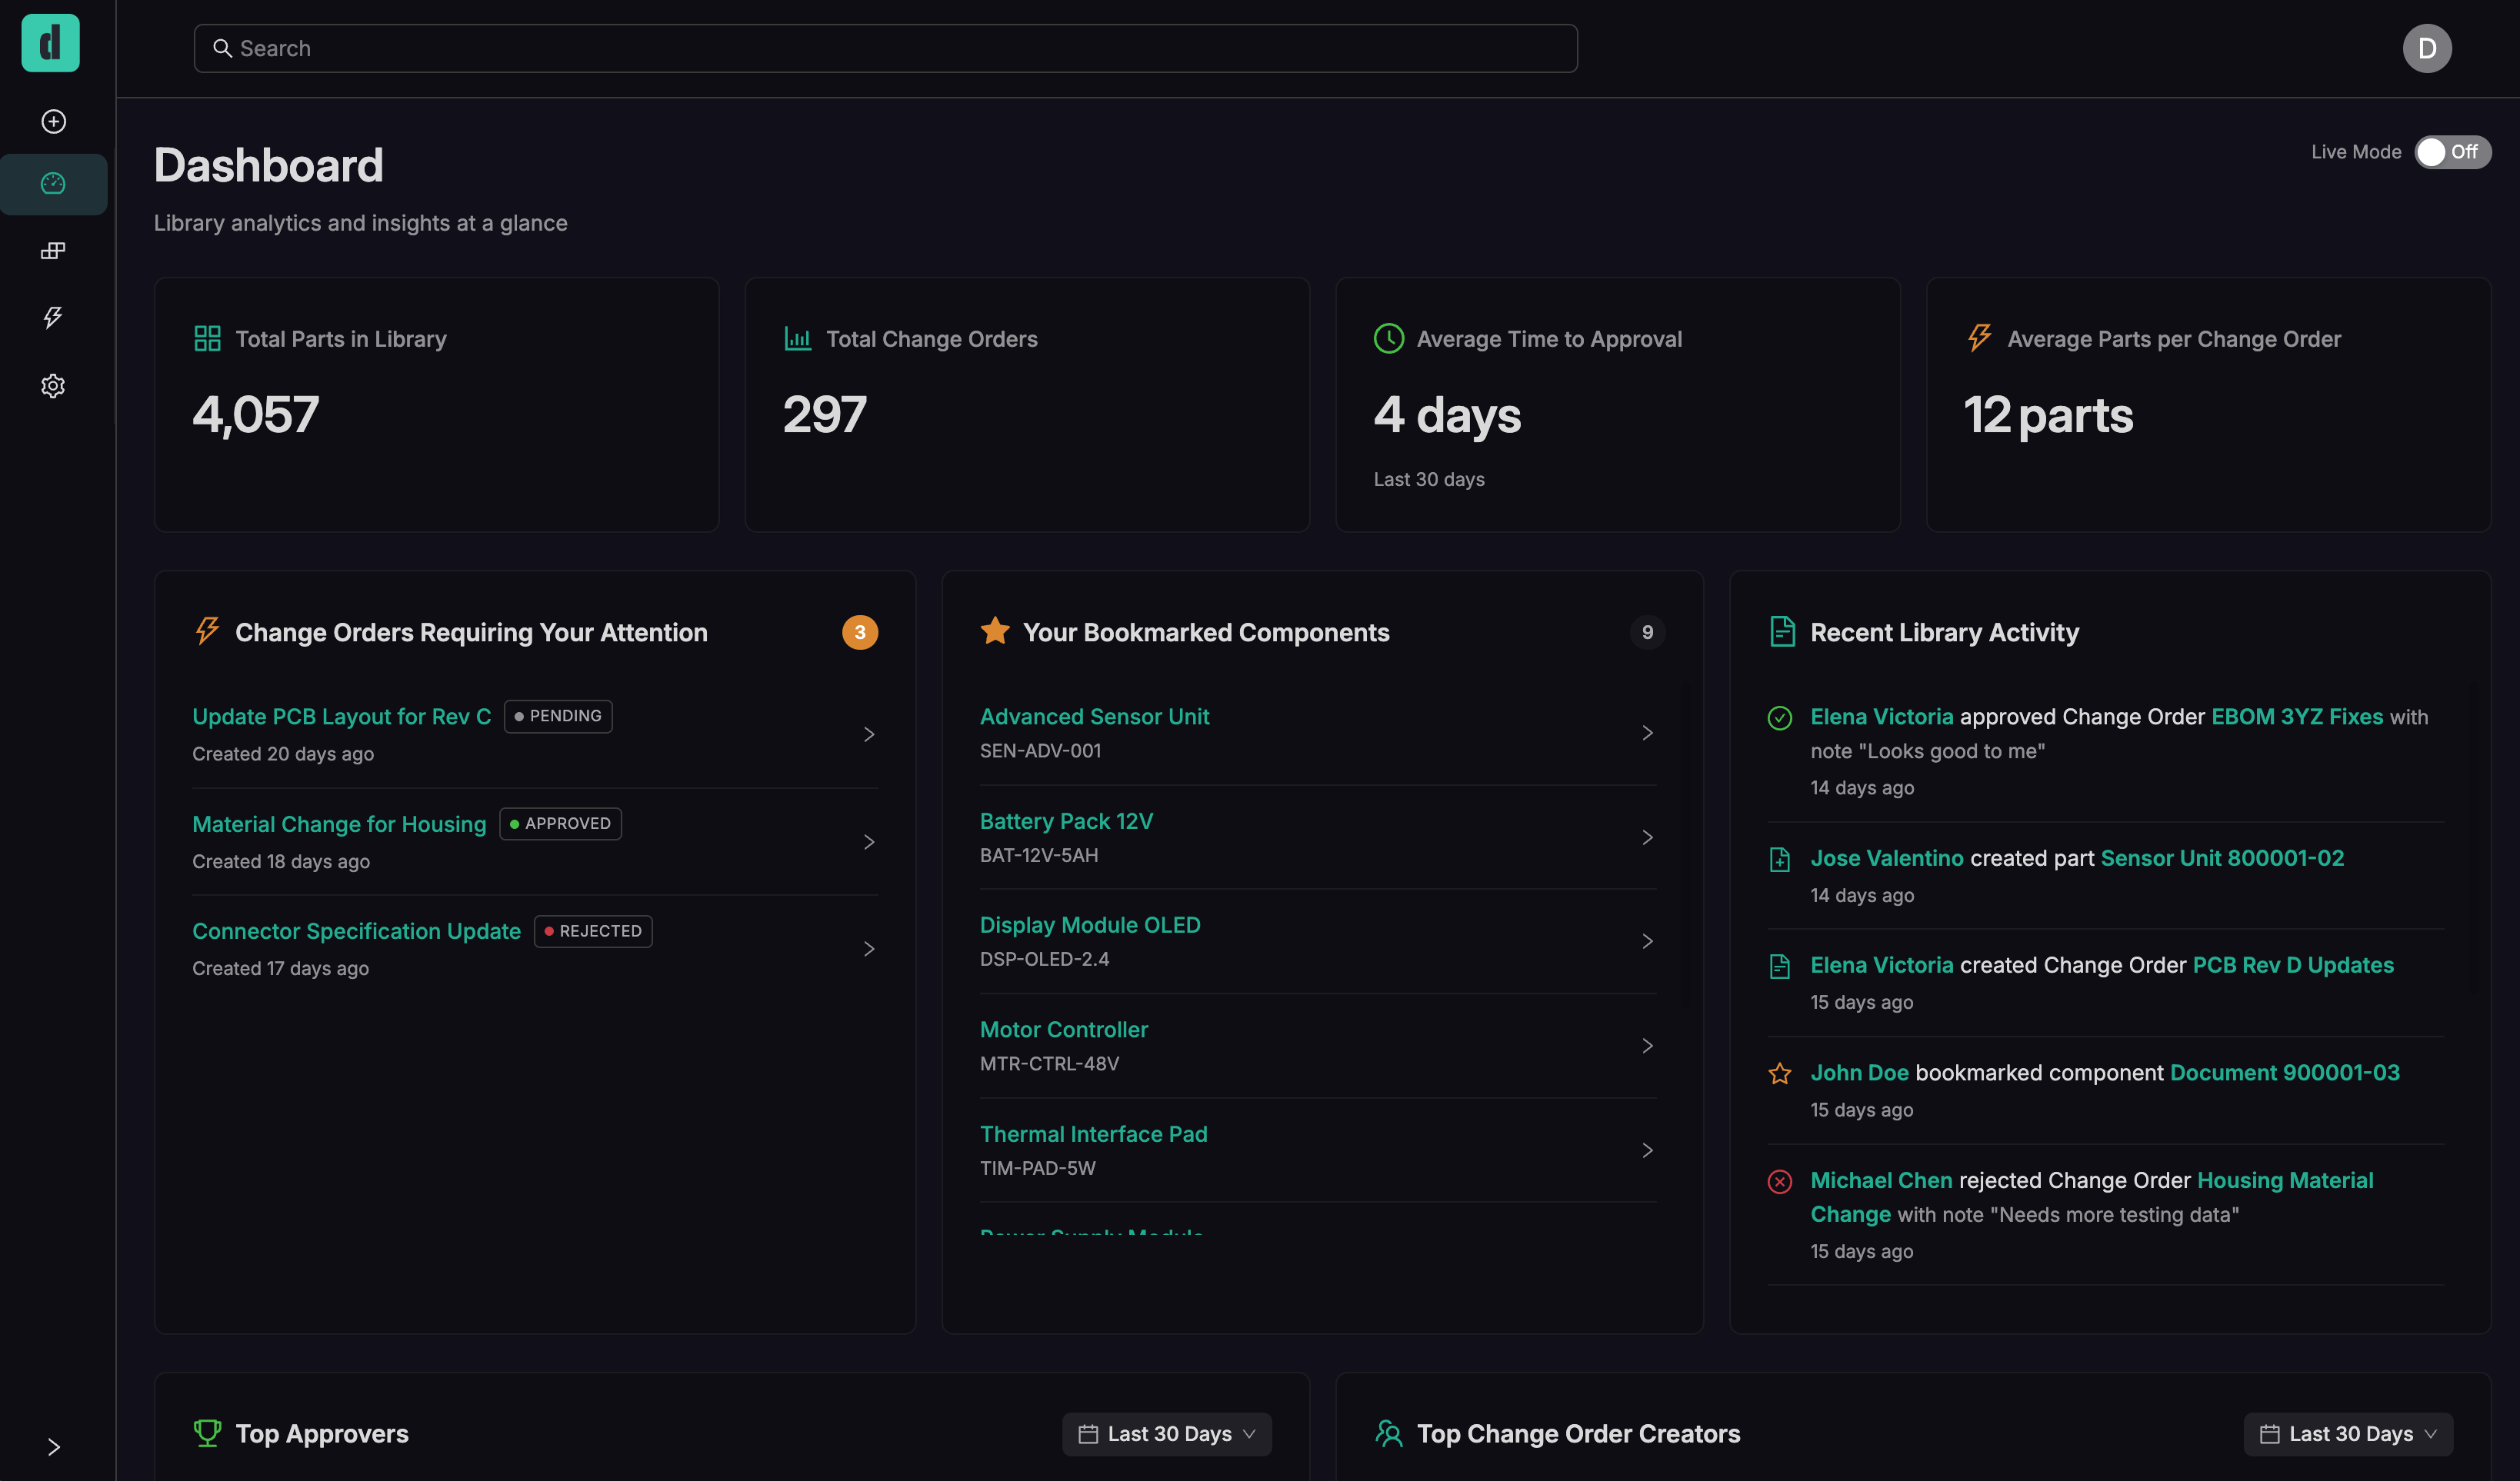This screenshot has height=1481, width=2520.
Task: Click the teal 'd' app logo
Action: 50,43
